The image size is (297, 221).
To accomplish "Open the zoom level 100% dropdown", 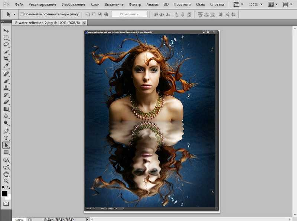I will pos(256,4).
